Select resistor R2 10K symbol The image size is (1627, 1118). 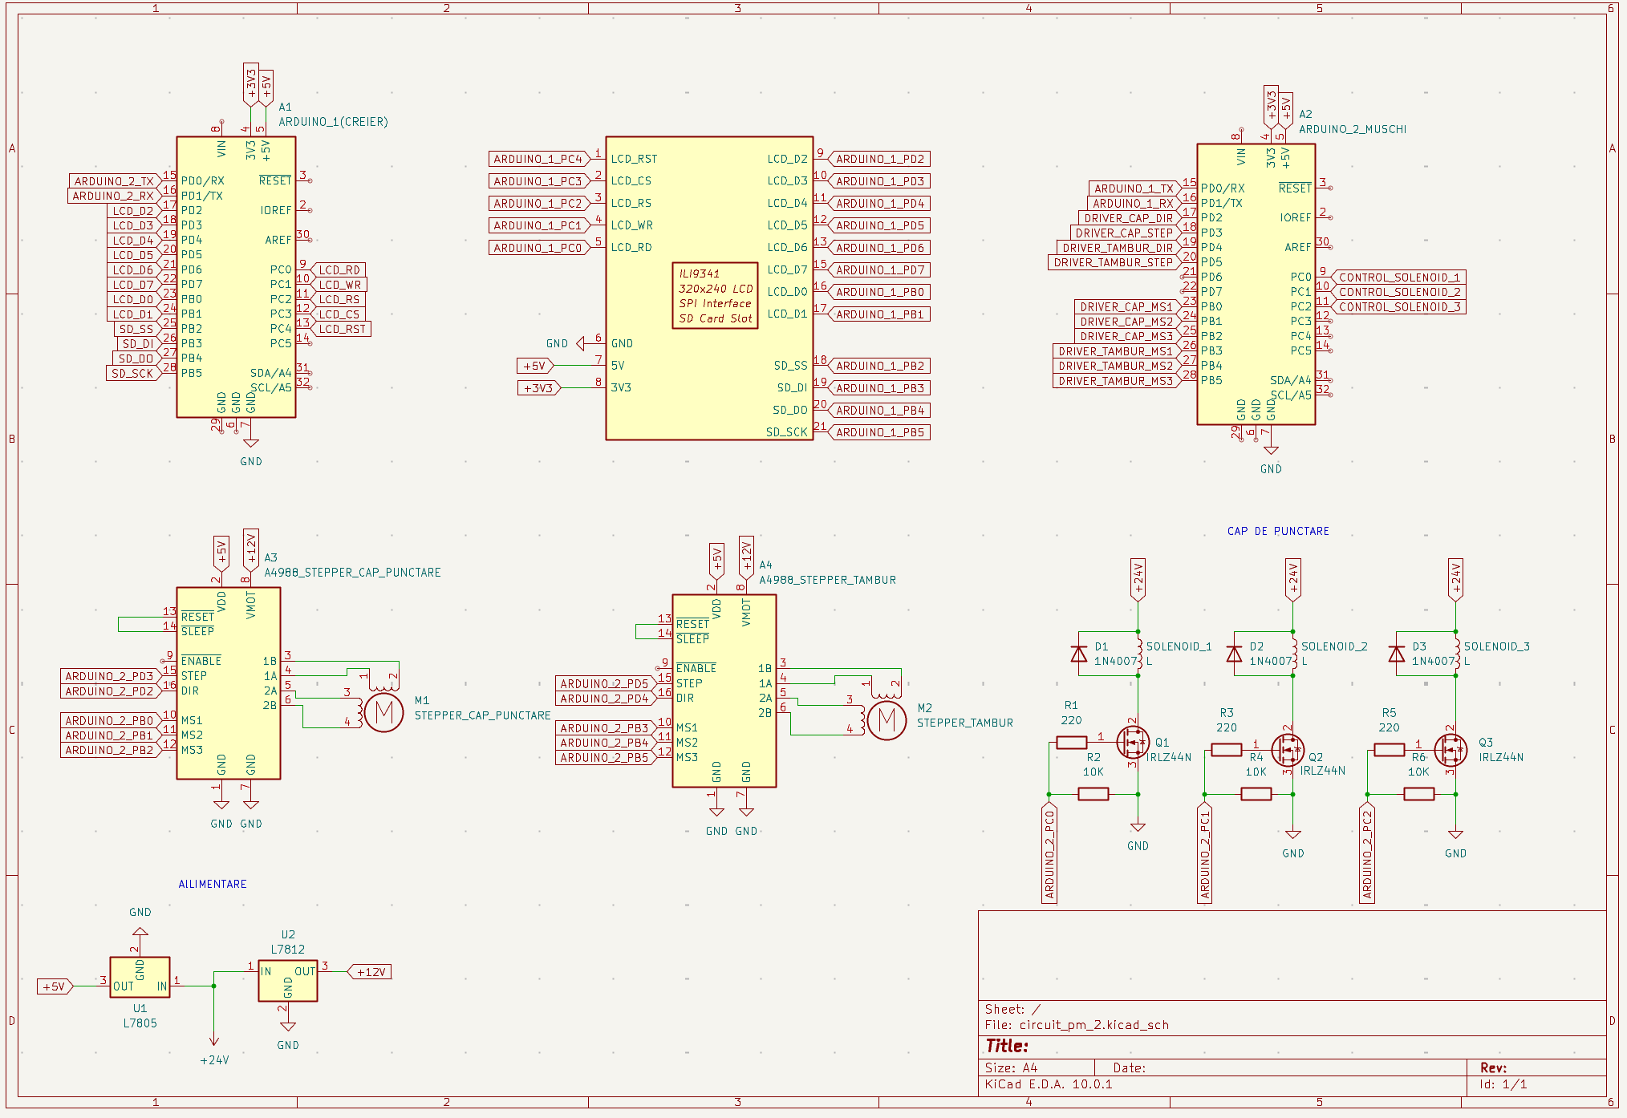(x=1093, y=794)
